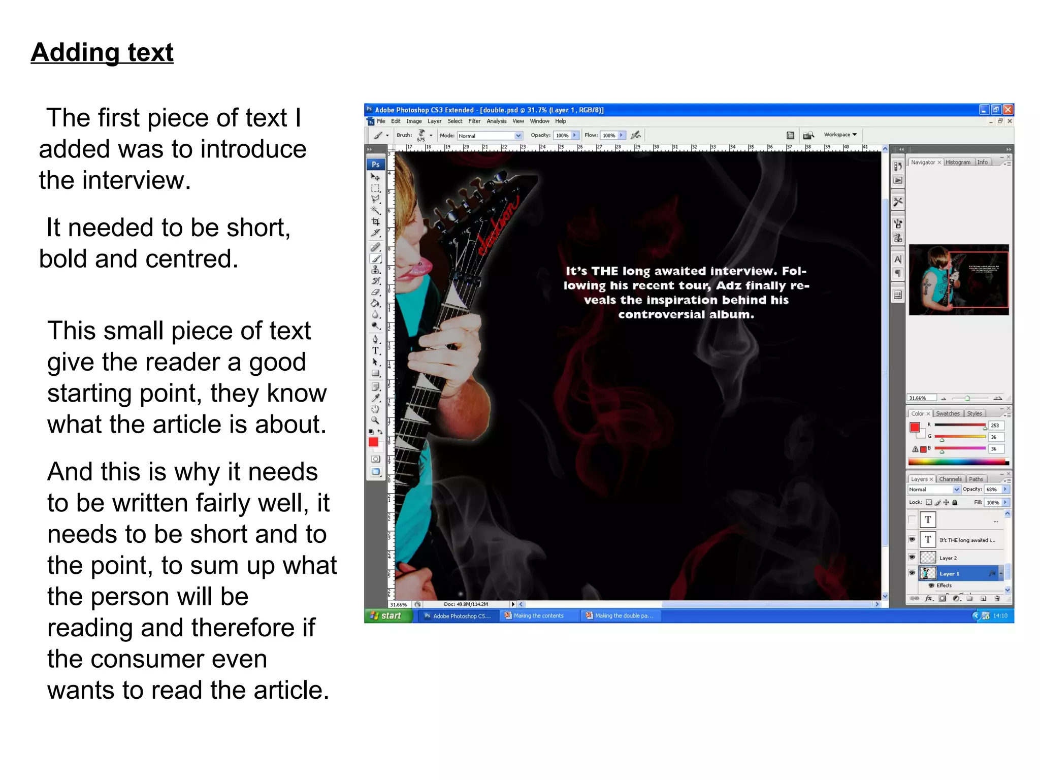Screen dimensions: 1040x780
Task: Select the Move tool
Action: point(375,177)
